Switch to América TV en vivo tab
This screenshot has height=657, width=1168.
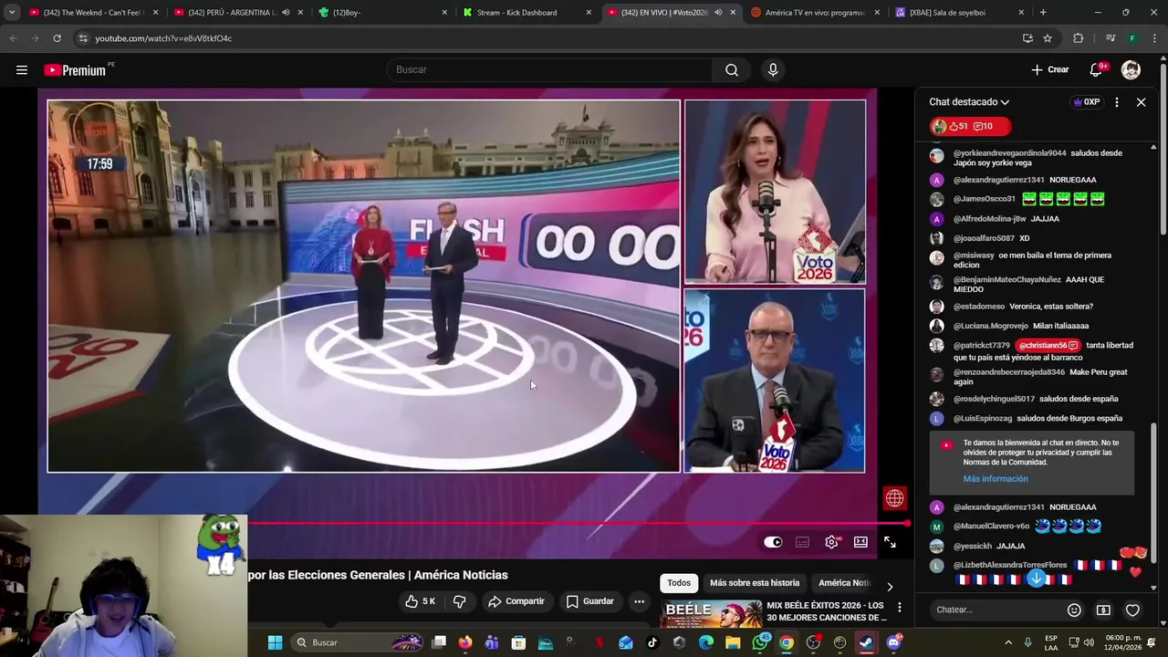pyautogui.click(x=815, y=13)
